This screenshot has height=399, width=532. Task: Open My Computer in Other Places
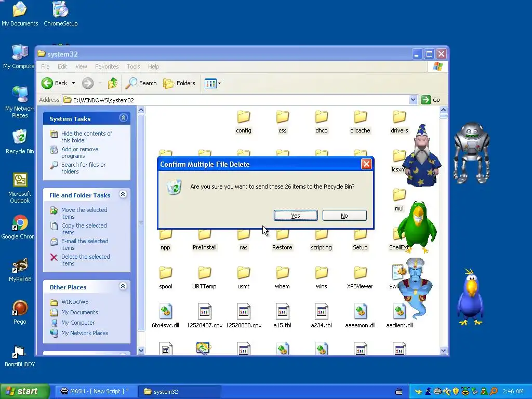point(78,323)
